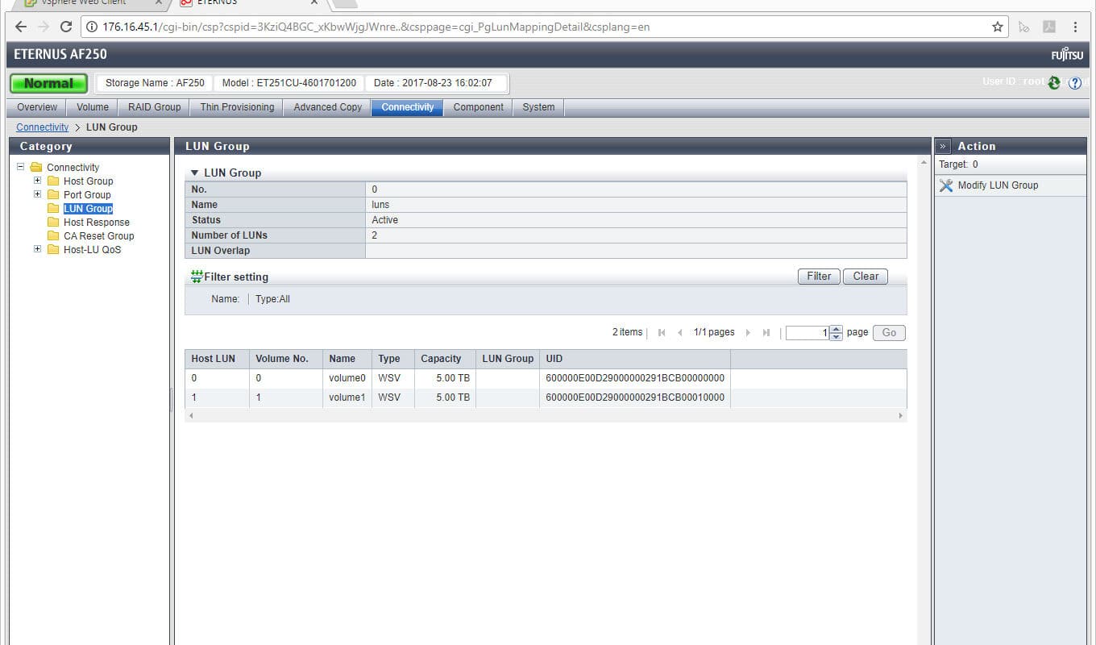The width and height of the screenshot is (1096, 645).
Task: Click the page number input field
Action: 807,332
